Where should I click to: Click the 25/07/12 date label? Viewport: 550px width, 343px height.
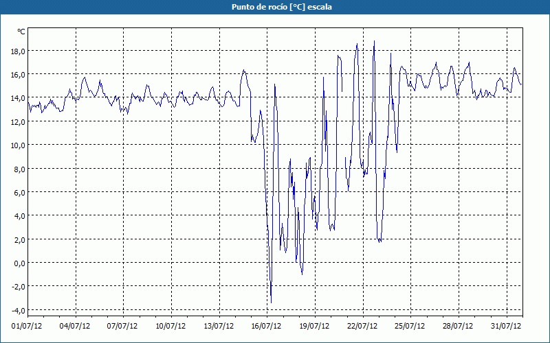tap(410, 326)
